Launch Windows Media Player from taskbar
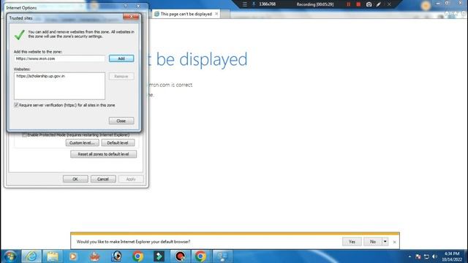The height and width of the screenshot is (263, 468). (73, 256)
